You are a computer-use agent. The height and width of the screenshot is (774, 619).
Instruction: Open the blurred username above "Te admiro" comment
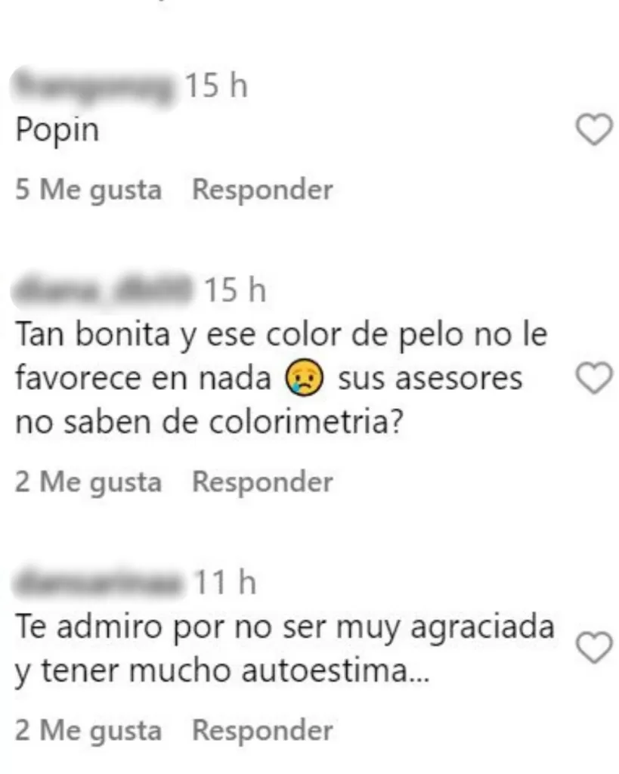pos(99,582)
